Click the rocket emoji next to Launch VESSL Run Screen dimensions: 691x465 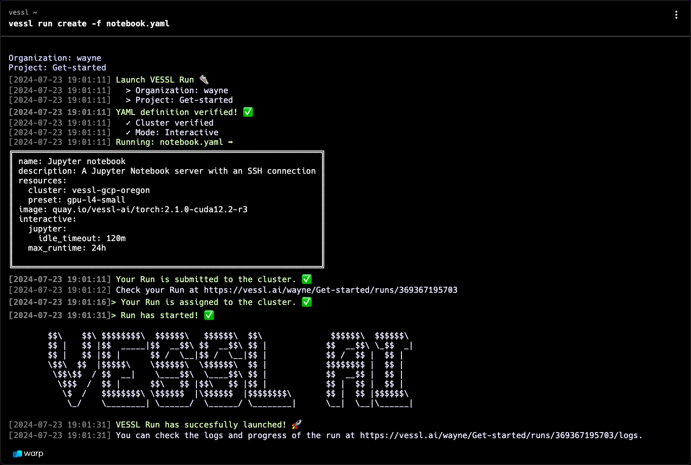click(204, 80)
